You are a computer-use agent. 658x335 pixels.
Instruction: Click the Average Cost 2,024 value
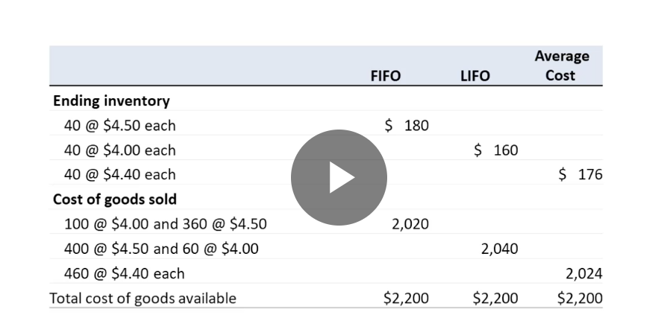click(583, 274)
